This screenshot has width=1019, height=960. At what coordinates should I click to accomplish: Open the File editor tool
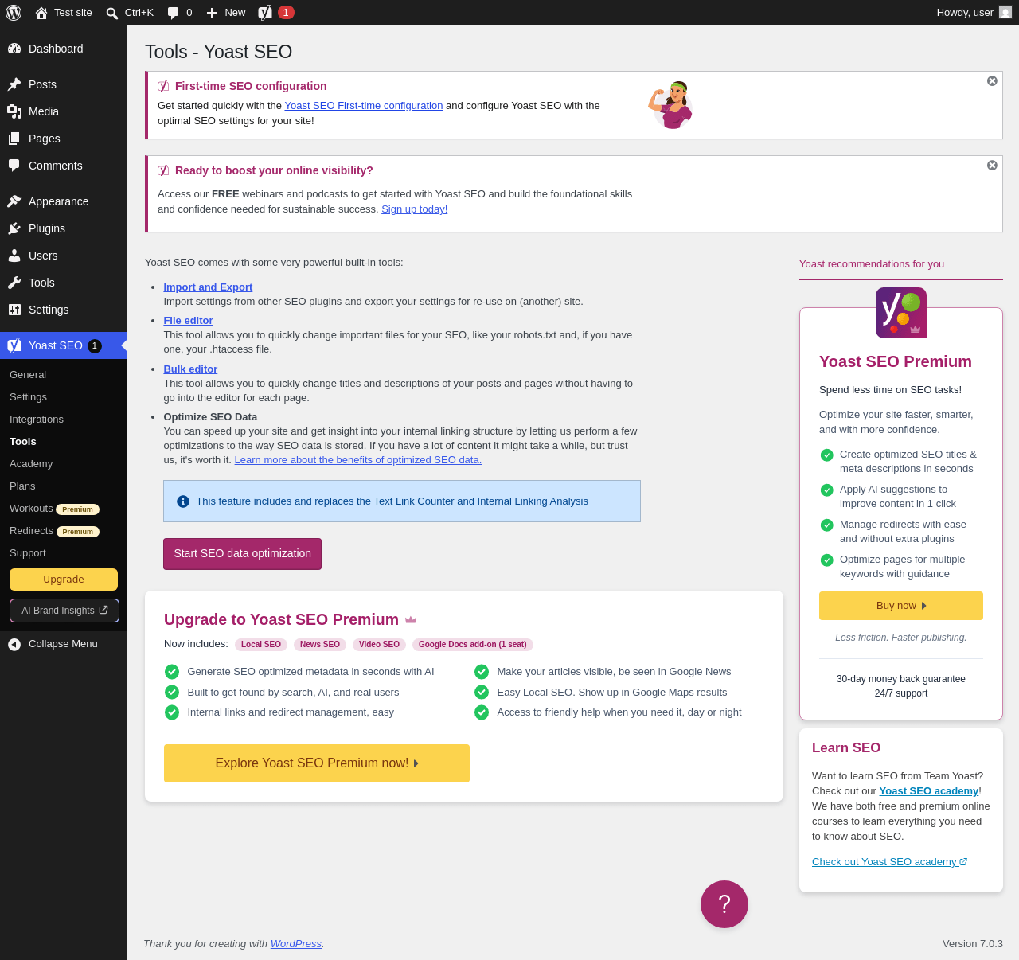pyautogui.click(x=188, y=321)
